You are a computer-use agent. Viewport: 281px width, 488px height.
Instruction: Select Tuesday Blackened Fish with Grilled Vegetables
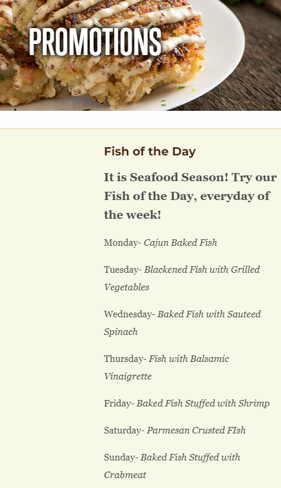(182, 278)
